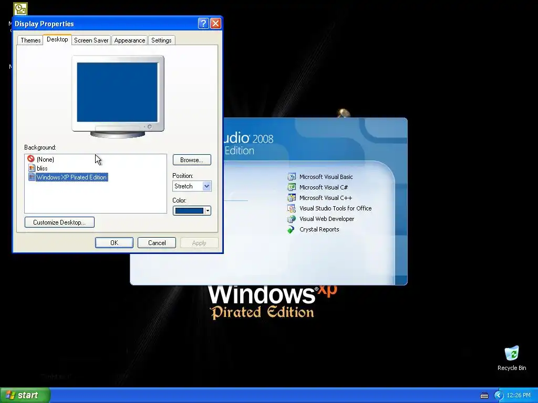
Task: Click Microsoft Visual C++ text on splash
Action: (x=326, y=198)
